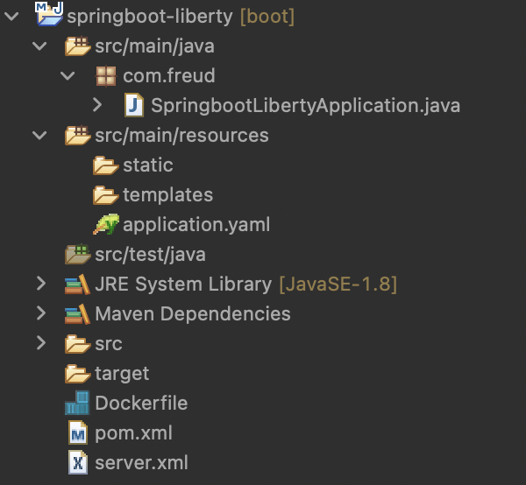Click the springboot-liberty project icon
The width and height of the screenshot is (526, 485).
[49, 14]
